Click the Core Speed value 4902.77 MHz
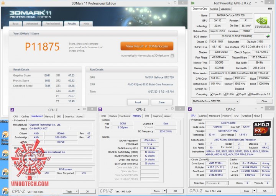Image resolution: width=276 pixels, height=196 pixels. click(215, 163)
